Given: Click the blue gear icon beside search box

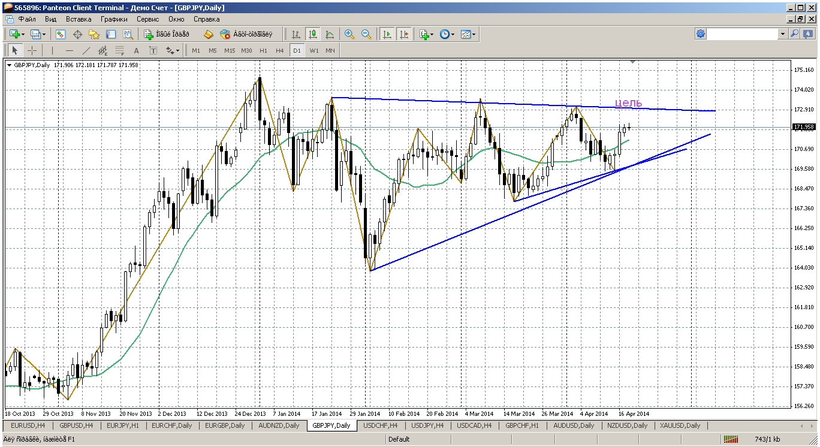Looking at the screenshot, I should [701, 34].
